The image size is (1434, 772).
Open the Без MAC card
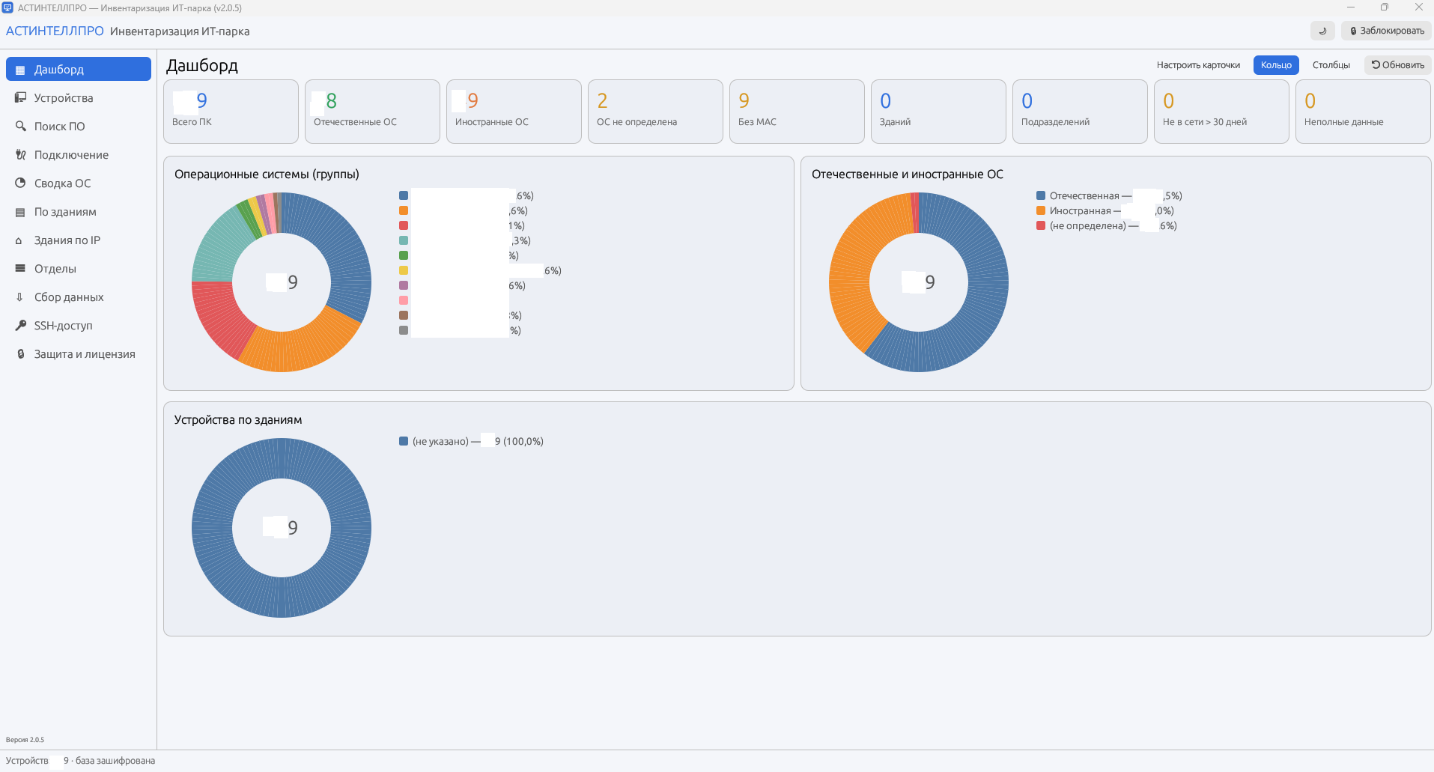(x=797, y=112)
